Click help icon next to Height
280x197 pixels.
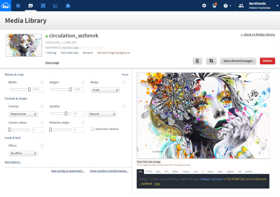83,82
